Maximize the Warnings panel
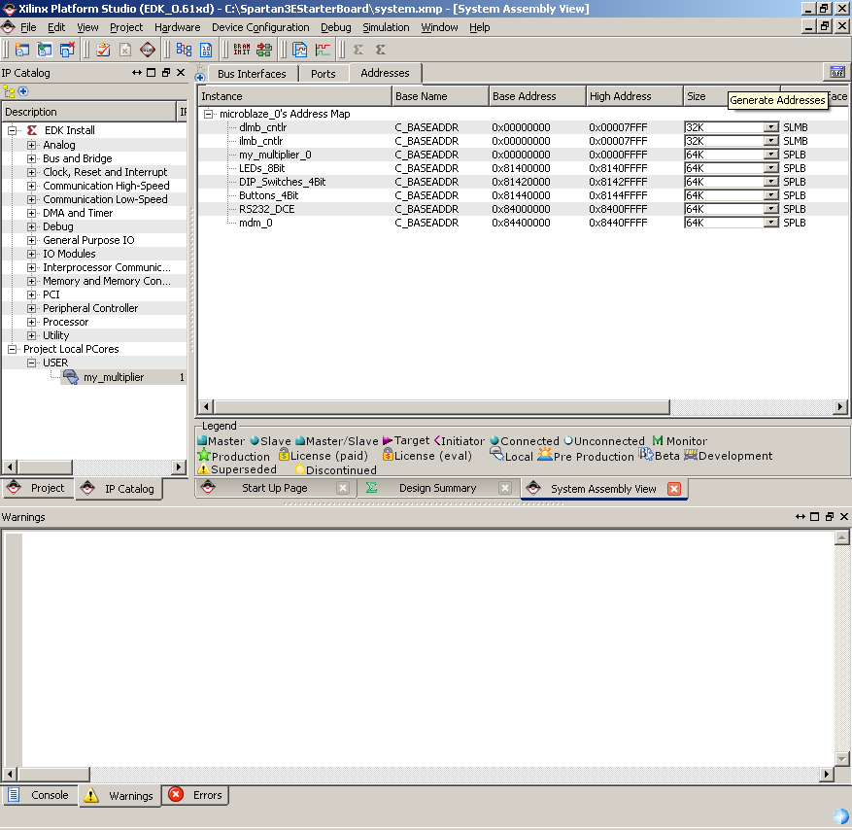This screenshot has width=852, height=830. coord(814,516)
